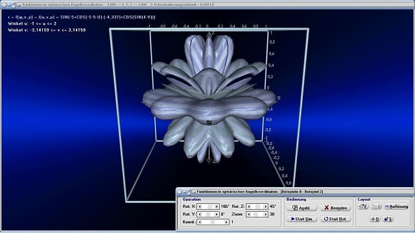Start rotation with Start Rot.
Image resolution: width=415 pixels, height=233 pixels.
(x=336, y=219)
